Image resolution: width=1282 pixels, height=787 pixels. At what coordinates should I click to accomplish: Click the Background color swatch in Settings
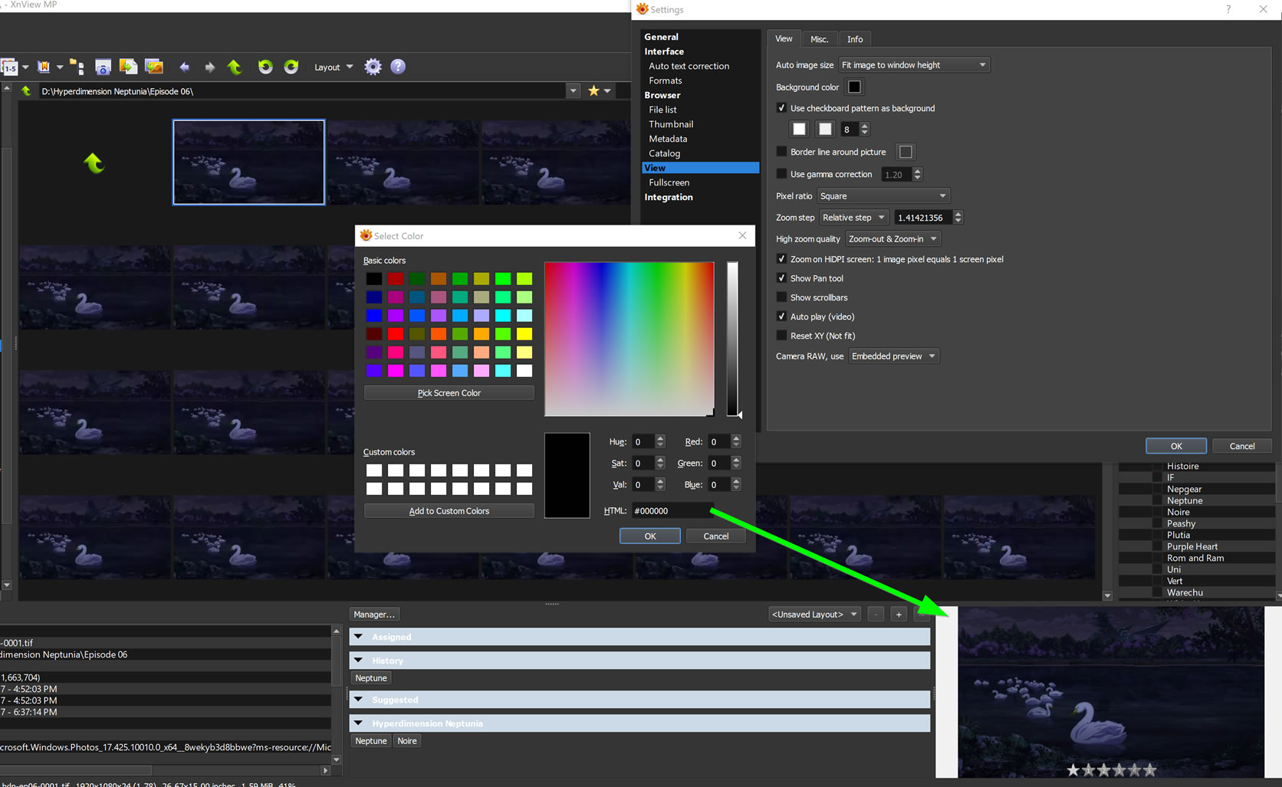pos(854,87)
